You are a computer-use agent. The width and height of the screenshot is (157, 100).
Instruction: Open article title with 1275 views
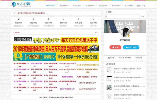(129, 86)
